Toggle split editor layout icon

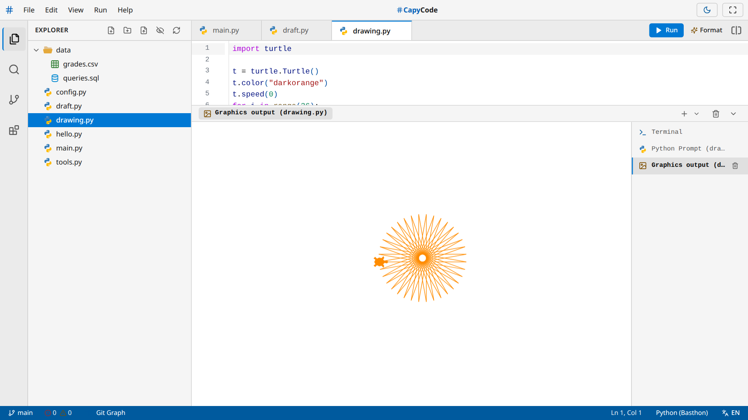pyautogui.click(x=736, y=30)
